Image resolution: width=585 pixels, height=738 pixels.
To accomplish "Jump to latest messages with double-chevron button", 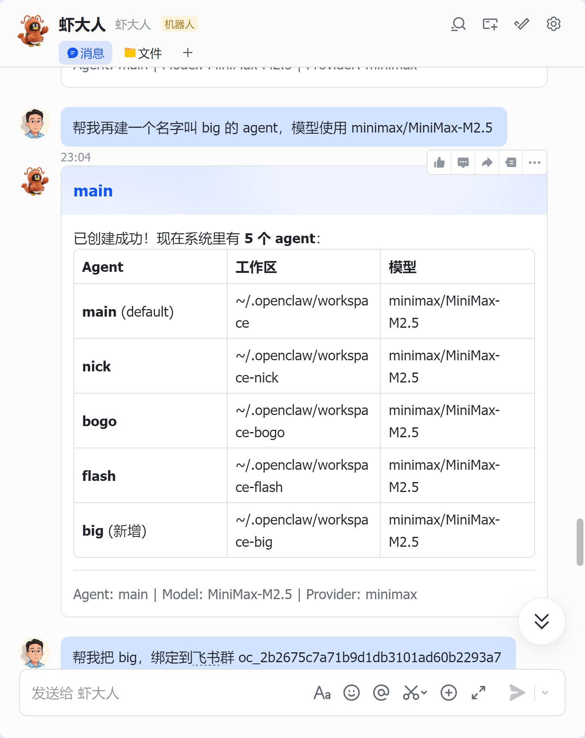I will (541, 621).
